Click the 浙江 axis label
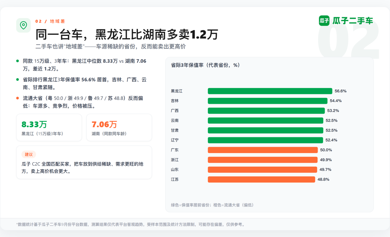Screen dimensions: 390x237 click(175, 160)
